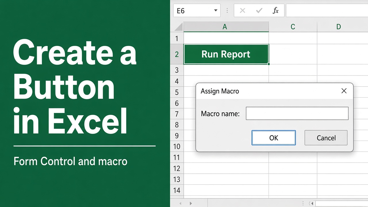Select cell C1
This screenshot has width=368, height=207.
[293, 38]
